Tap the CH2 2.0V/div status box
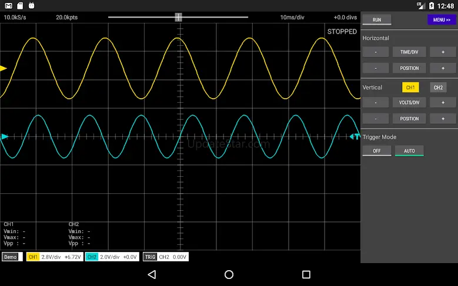Viewport: 458px width, 286px height. pos(112,257)
